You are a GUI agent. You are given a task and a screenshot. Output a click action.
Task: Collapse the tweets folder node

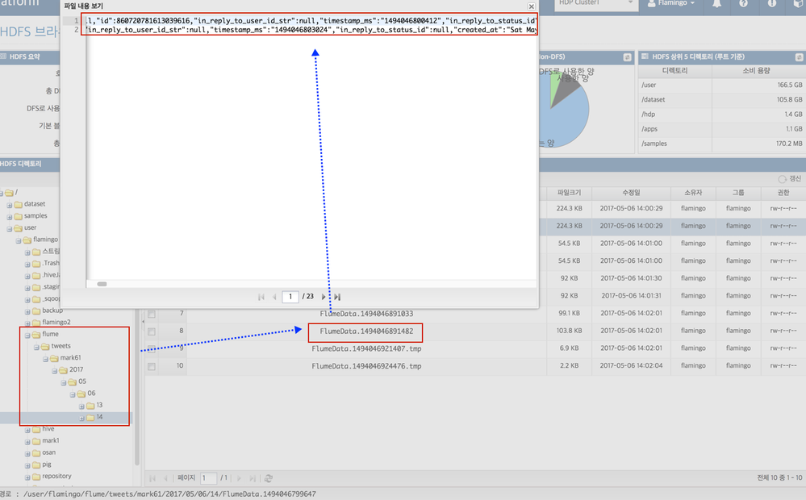click(36, 346)
